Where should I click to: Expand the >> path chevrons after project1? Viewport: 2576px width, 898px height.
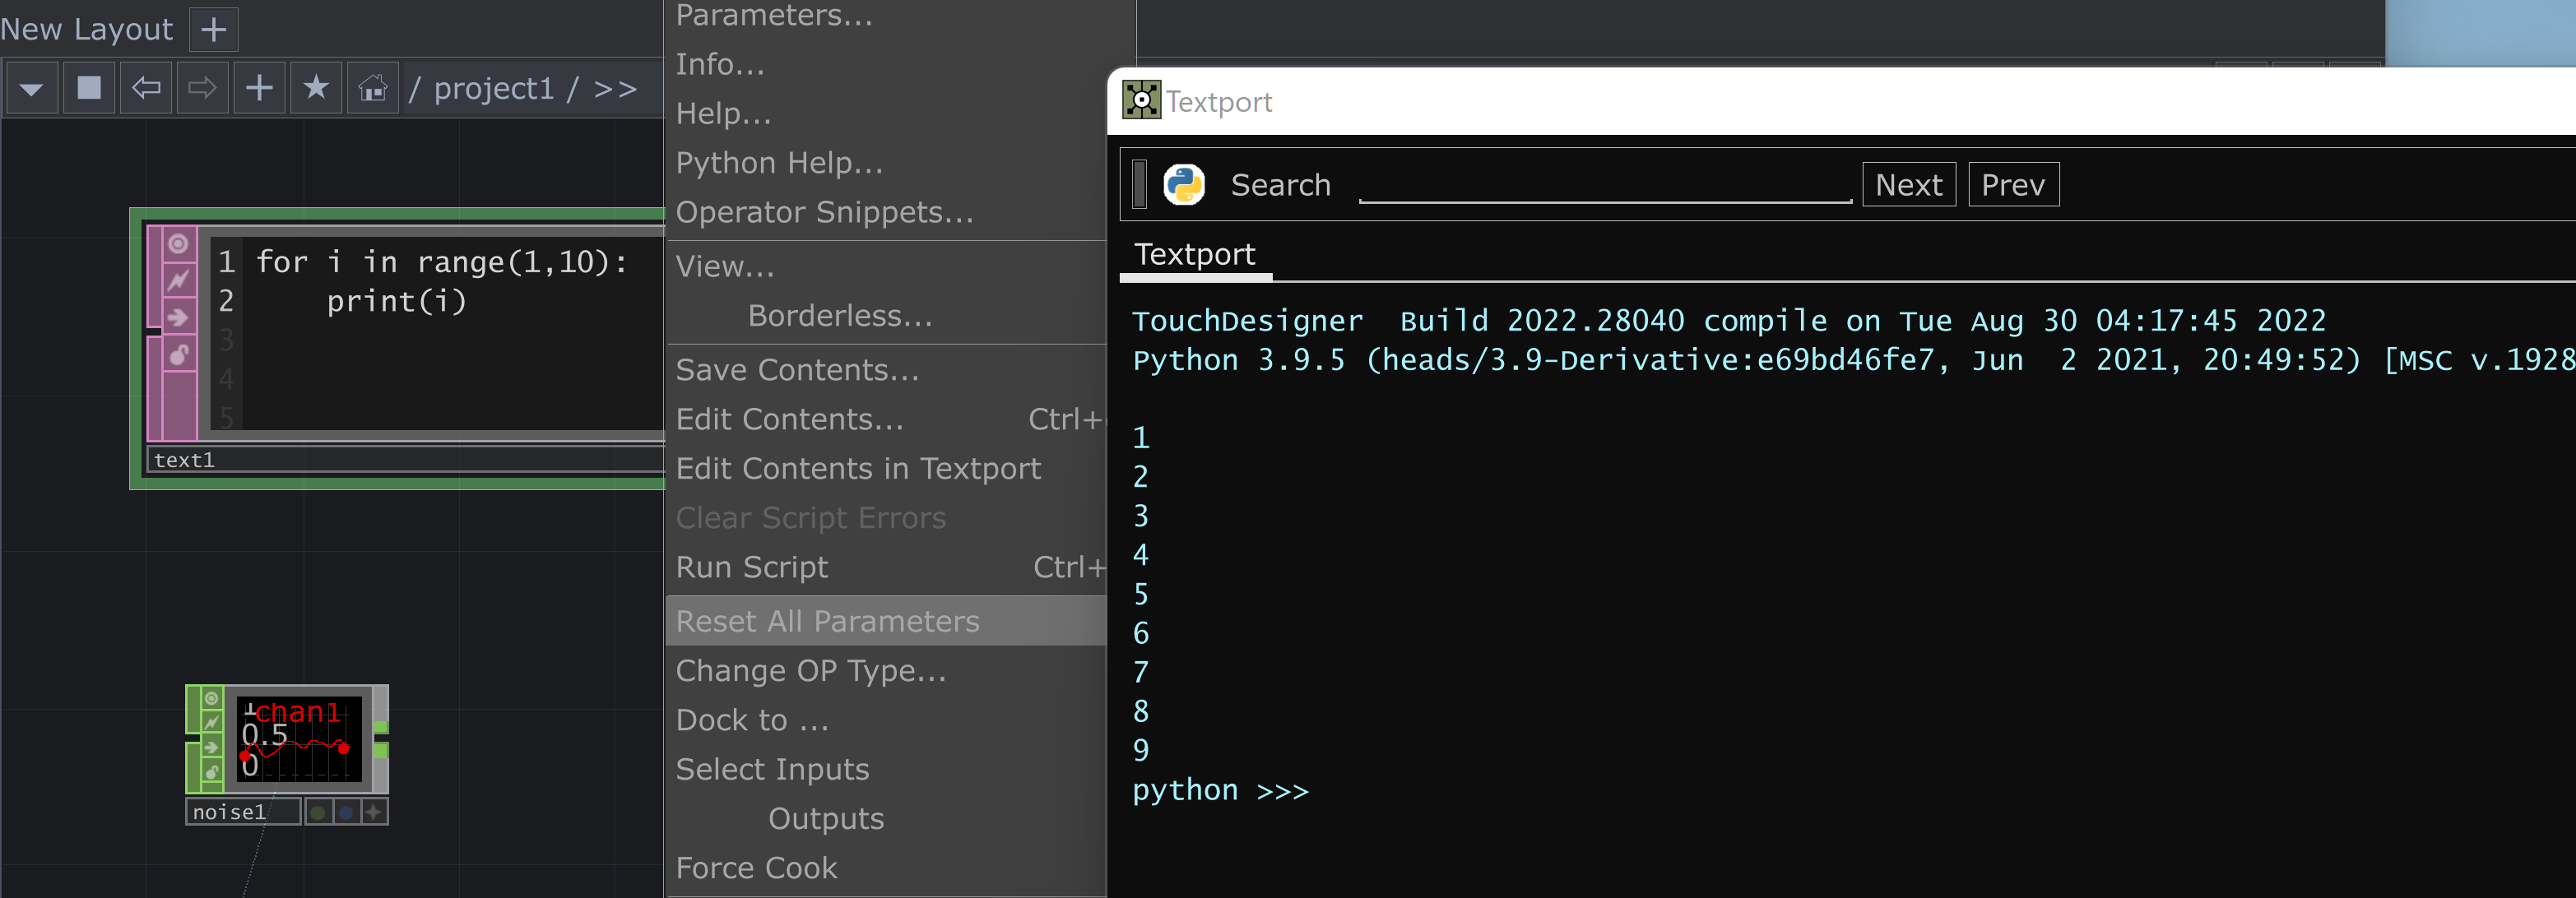[615, 88]
